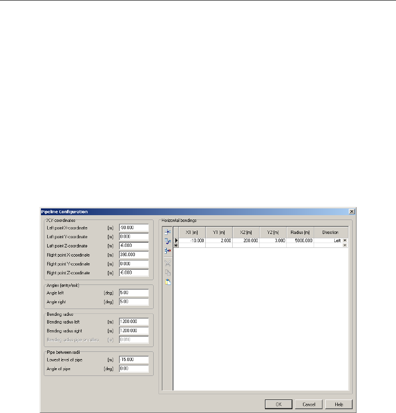Click the Angle of pipe field
396x413 pixels.
[x=134, y=369]
